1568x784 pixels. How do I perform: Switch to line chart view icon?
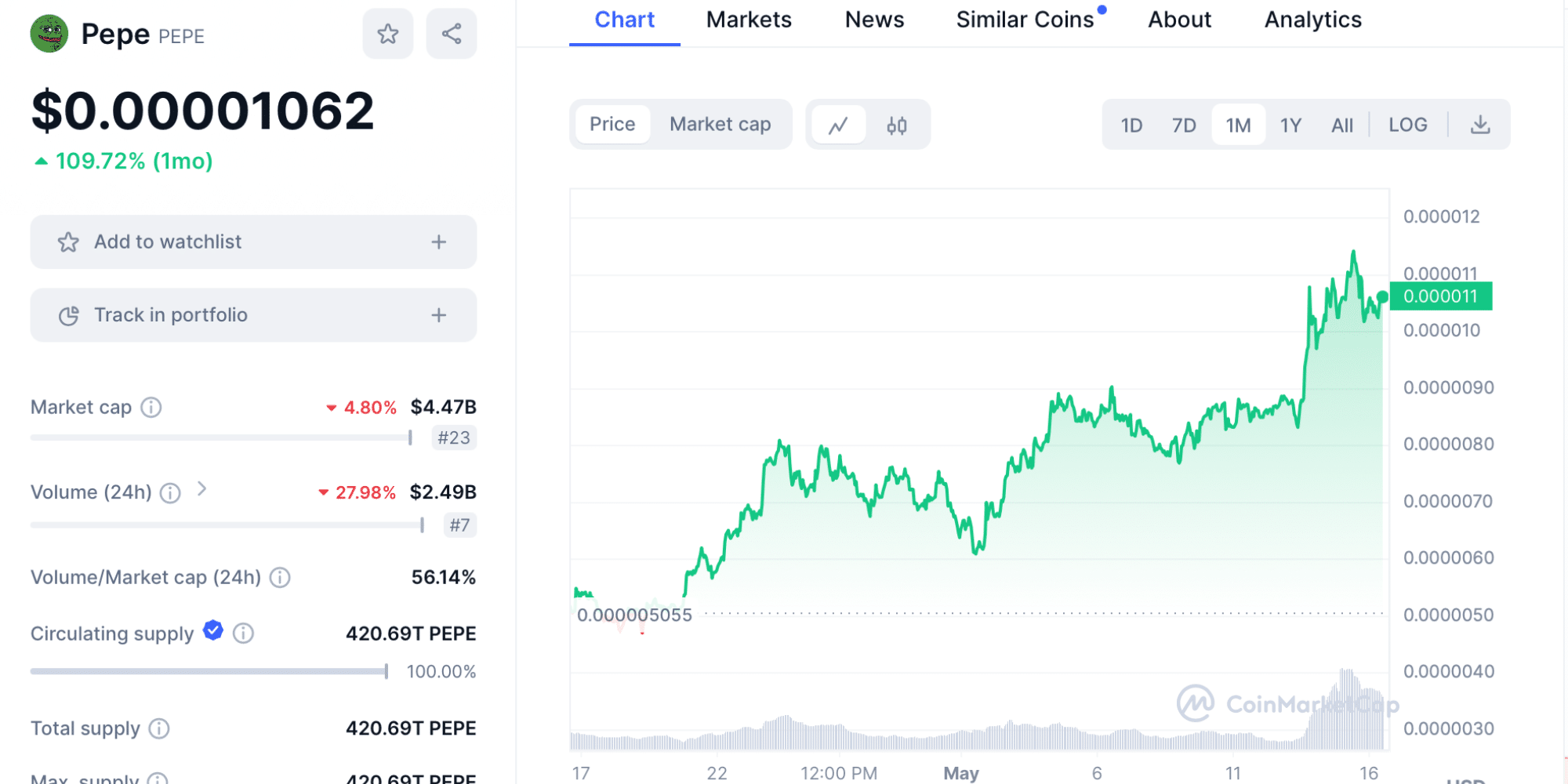point(838,125)
